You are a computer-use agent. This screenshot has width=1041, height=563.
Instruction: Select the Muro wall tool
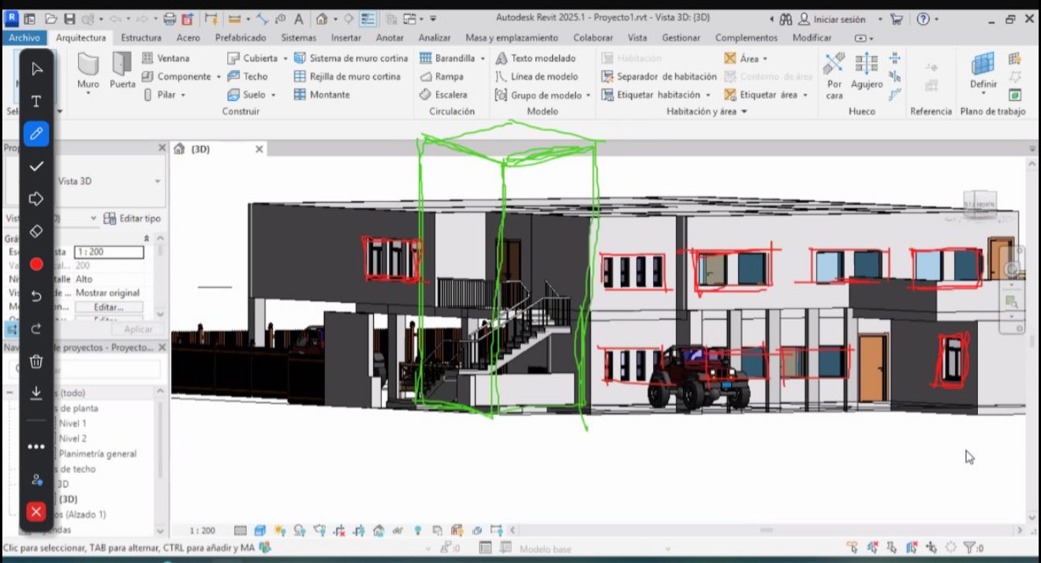point(88,74)
